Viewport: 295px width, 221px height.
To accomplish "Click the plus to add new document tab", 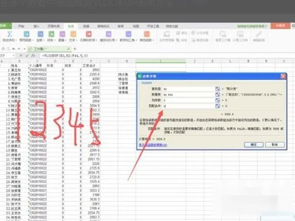I will coord(75,49).
